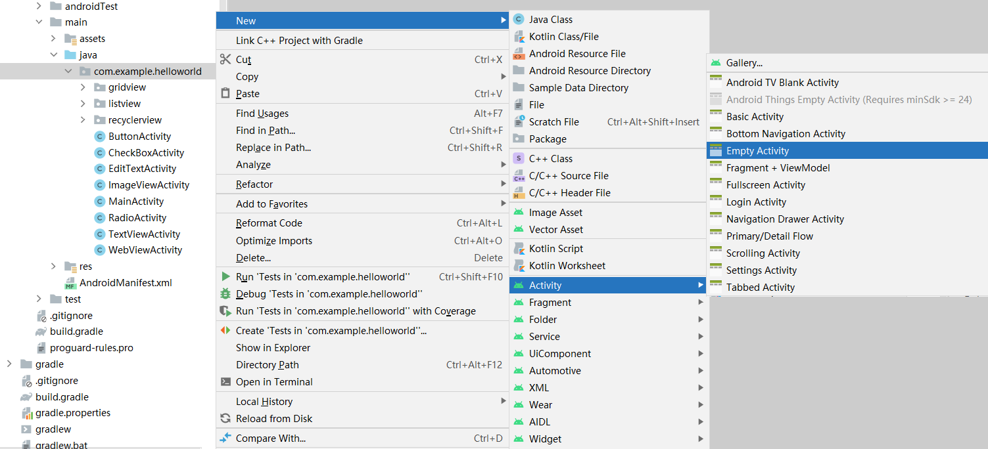Open the Fragment submenu

click(550, 303)
